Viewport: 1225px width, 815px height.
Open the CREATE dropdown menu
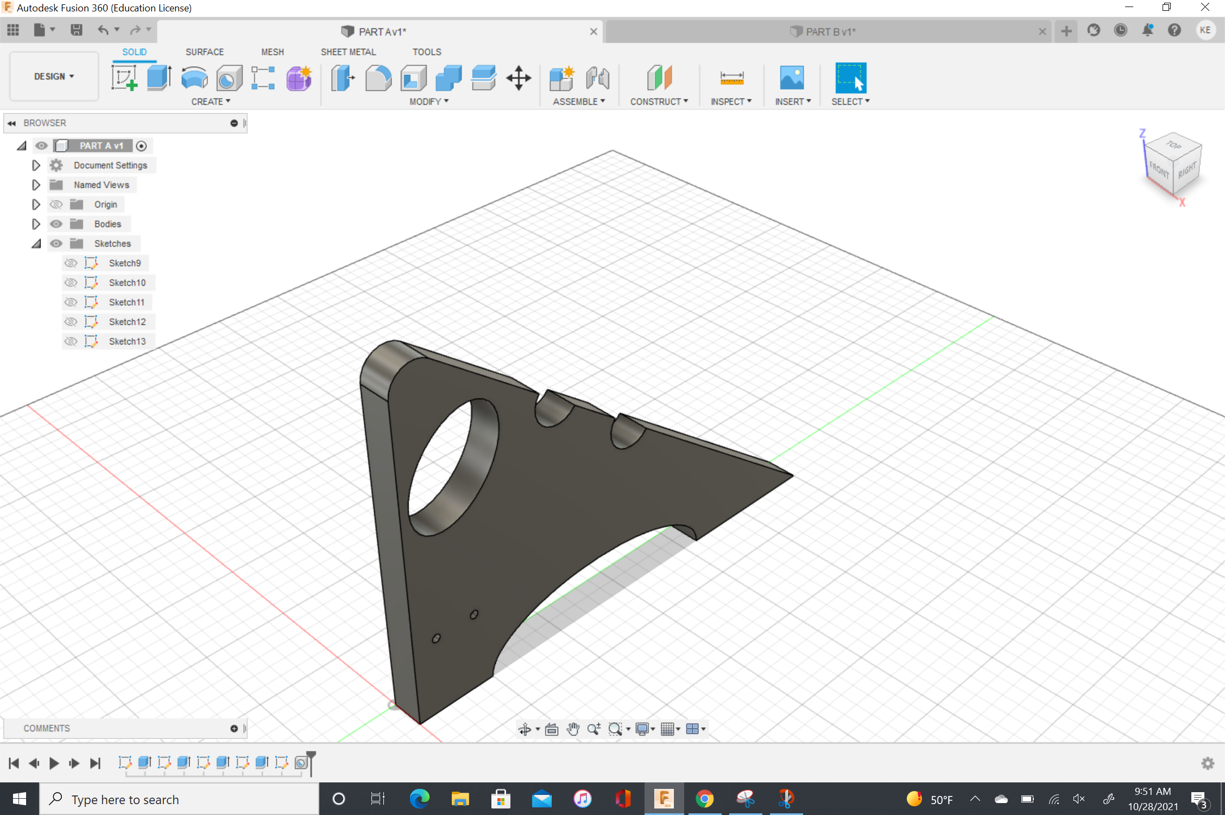(x=211, y=101)
